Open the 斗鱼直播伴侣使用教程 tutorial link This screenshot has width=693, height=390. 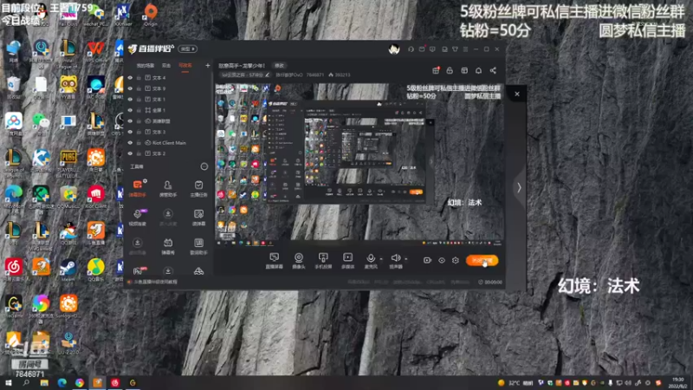coord(156,282)
